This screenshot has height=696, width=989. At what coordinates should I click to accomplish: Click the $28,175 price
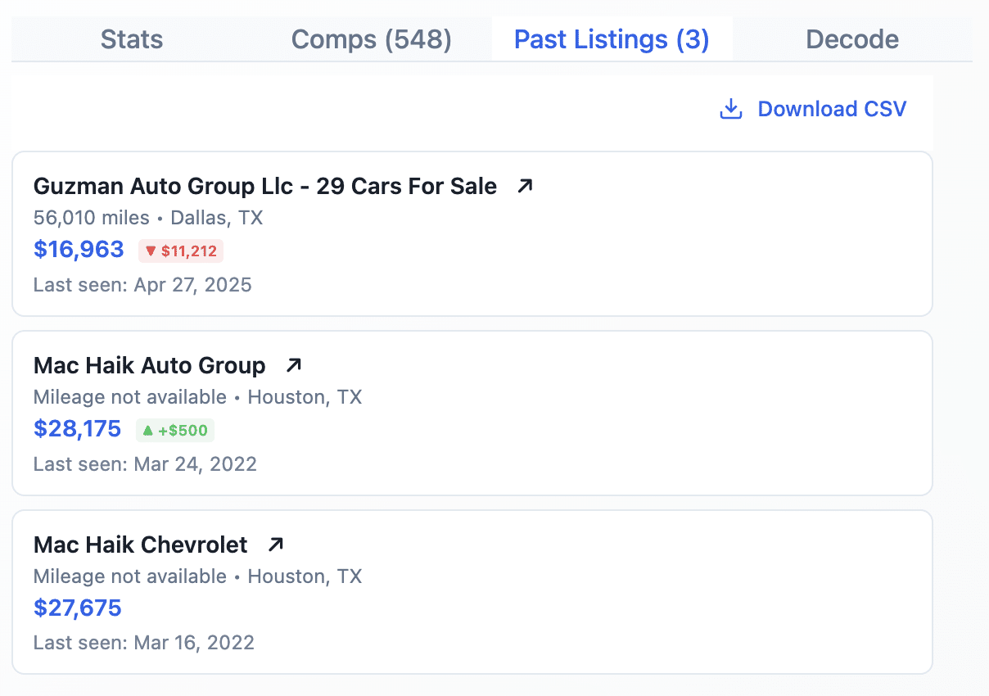(78, 429)
